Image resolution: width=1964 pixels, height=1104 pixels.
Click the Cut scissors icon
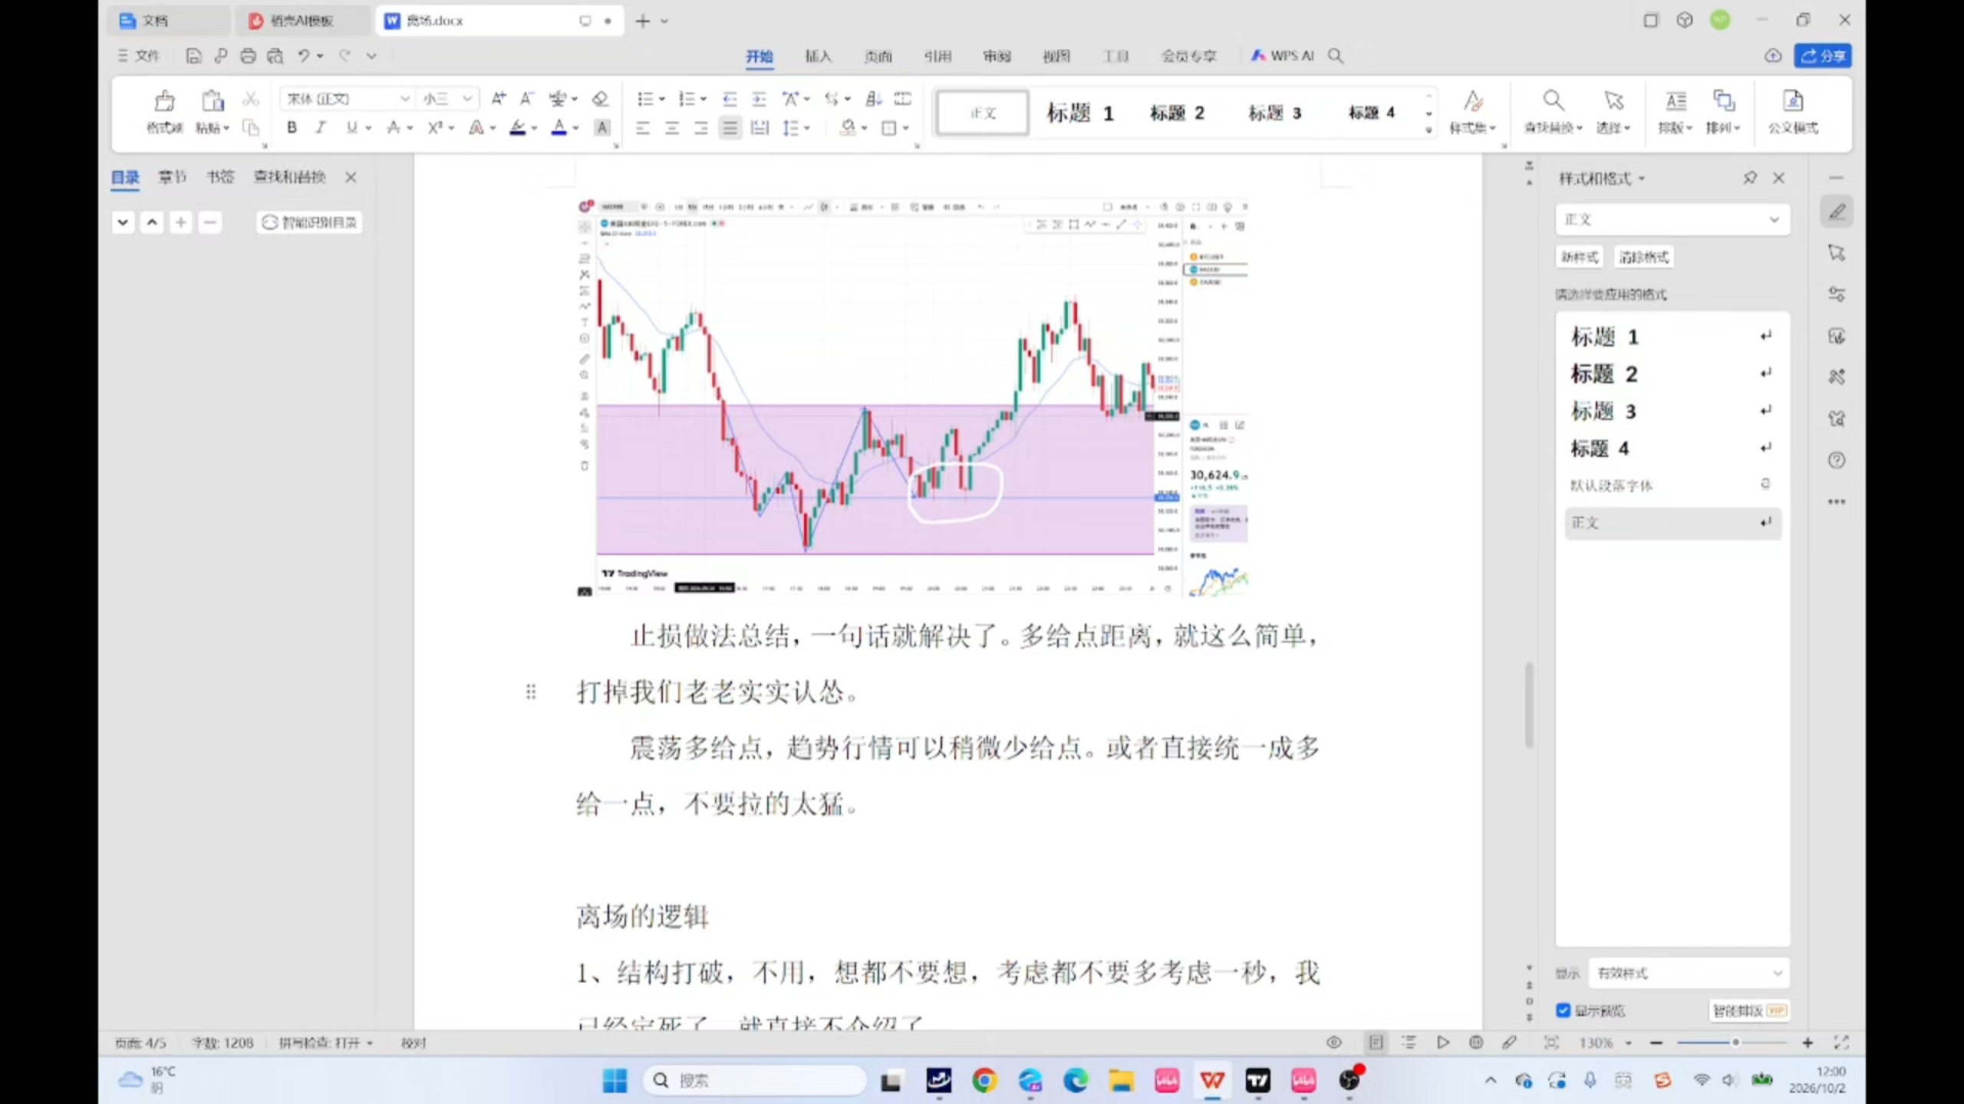250,99
